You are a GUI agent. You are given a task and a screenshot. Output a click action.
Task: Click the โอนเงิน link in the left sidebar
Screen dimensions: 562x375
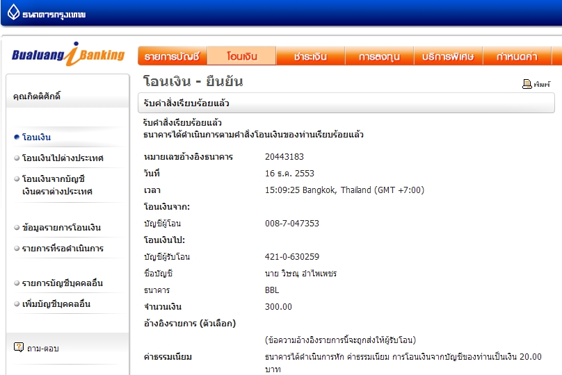tap(36, 137)
